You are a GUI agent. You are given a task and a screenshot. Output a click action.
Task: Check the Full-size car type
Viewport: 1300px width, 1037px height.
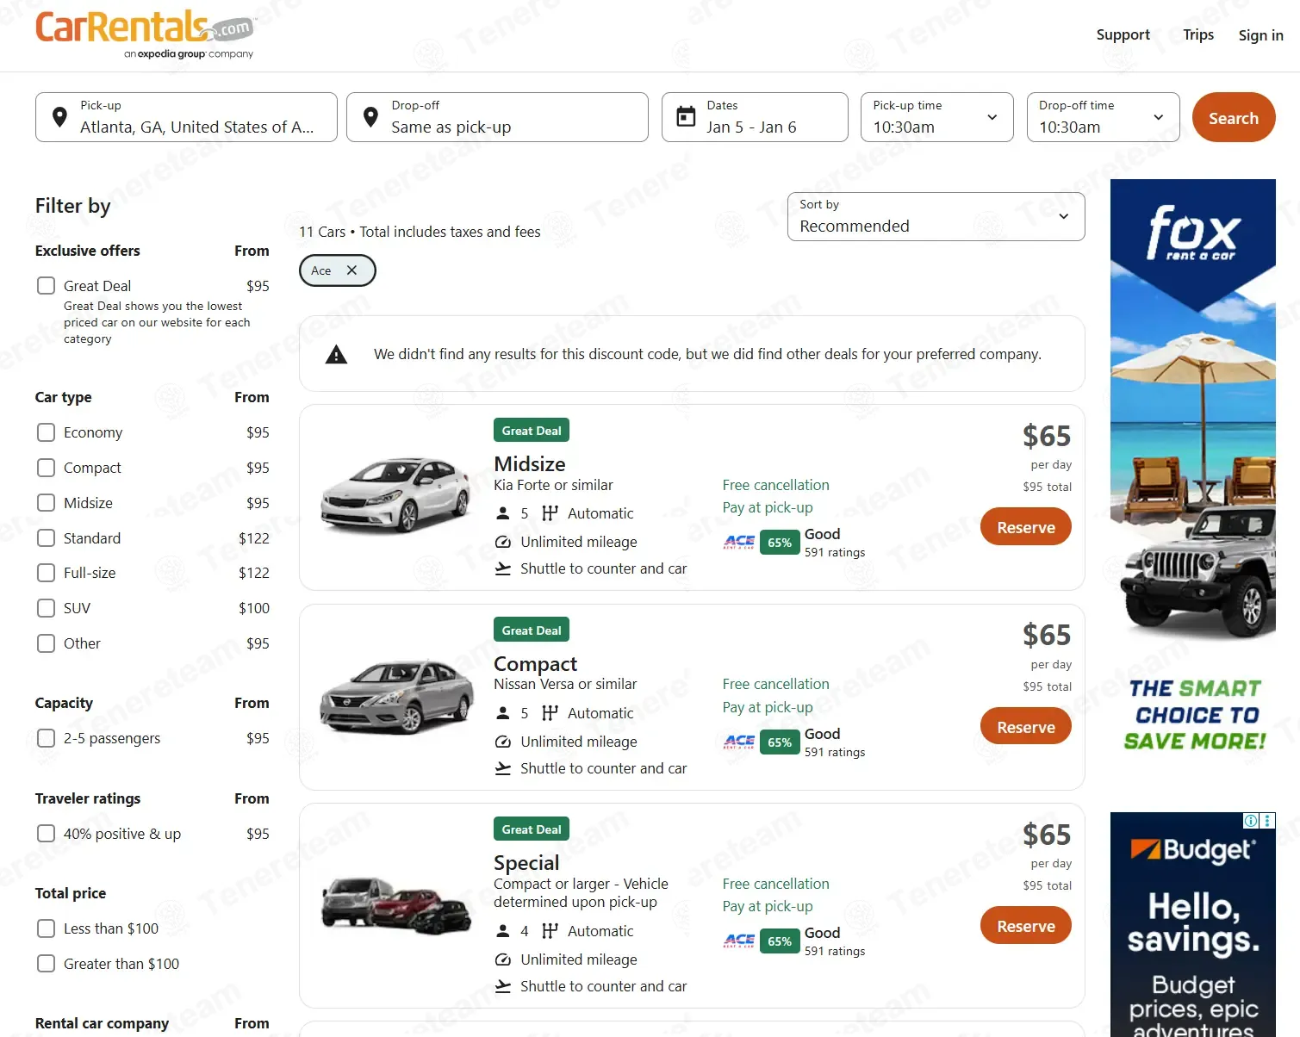pos(47,573)
